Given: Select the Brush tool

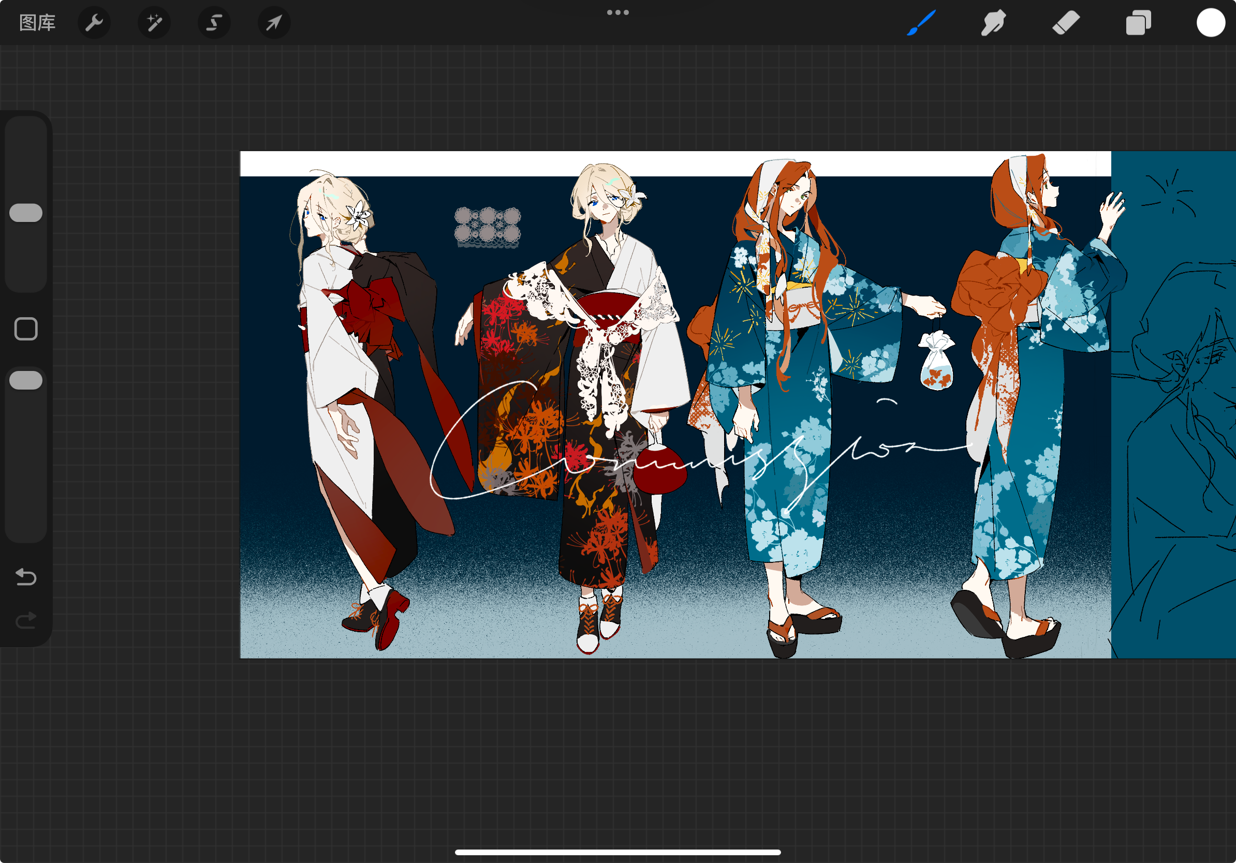Looking at the screenshot, I should point(921,23).
